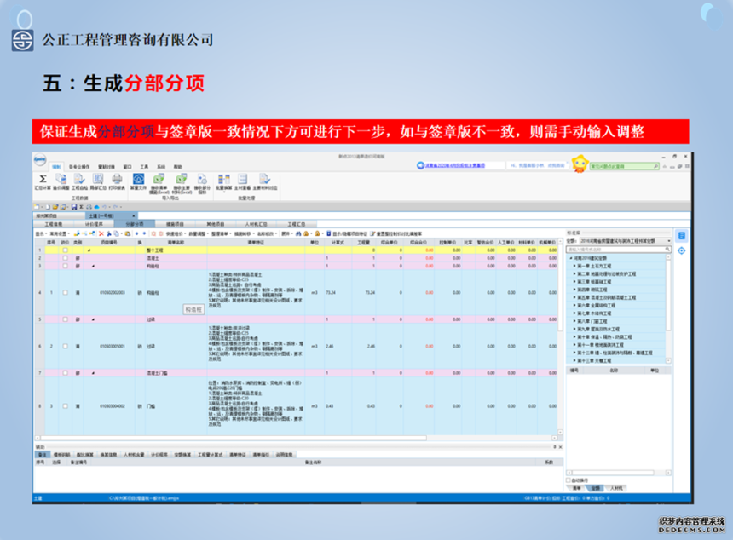
Task: Check the 锁价 box for the 构造柱 item row
Action: click(x=65, y=293)
